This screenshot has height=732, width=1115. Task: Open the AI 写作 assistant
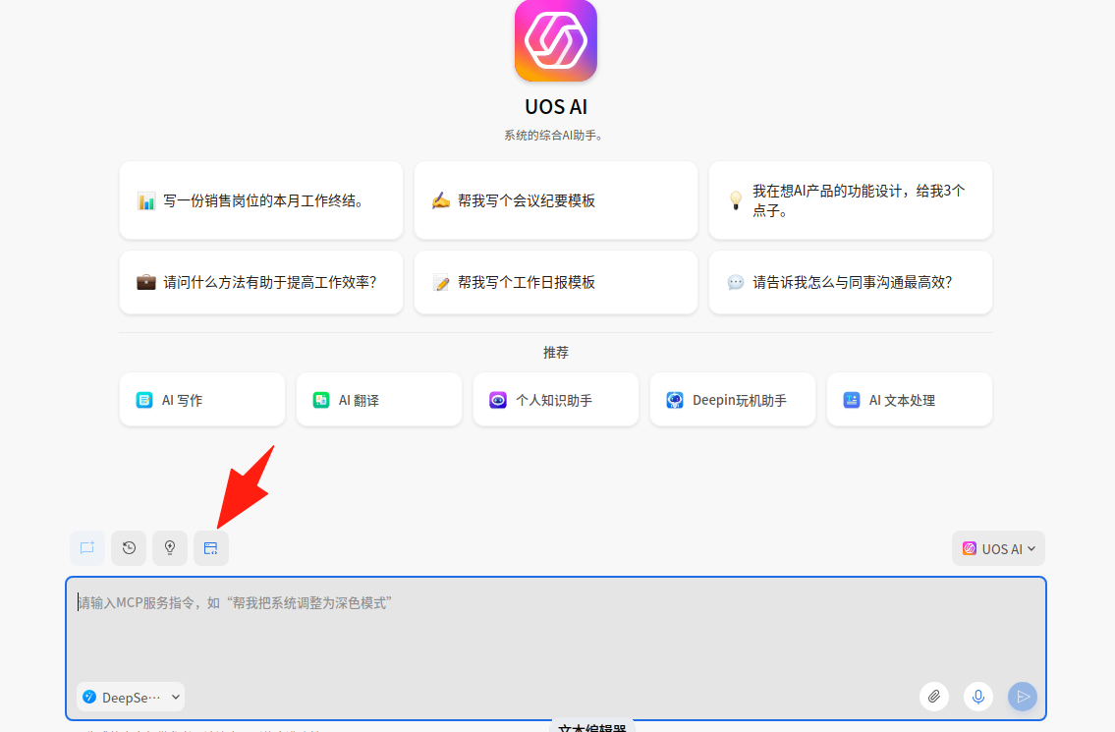202,400
